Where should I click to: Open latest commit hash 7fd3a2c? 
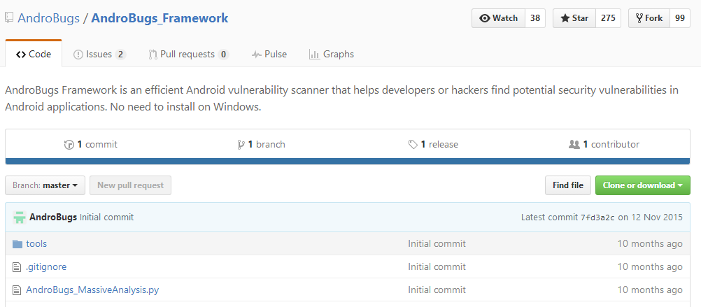(x=597, y=217)
